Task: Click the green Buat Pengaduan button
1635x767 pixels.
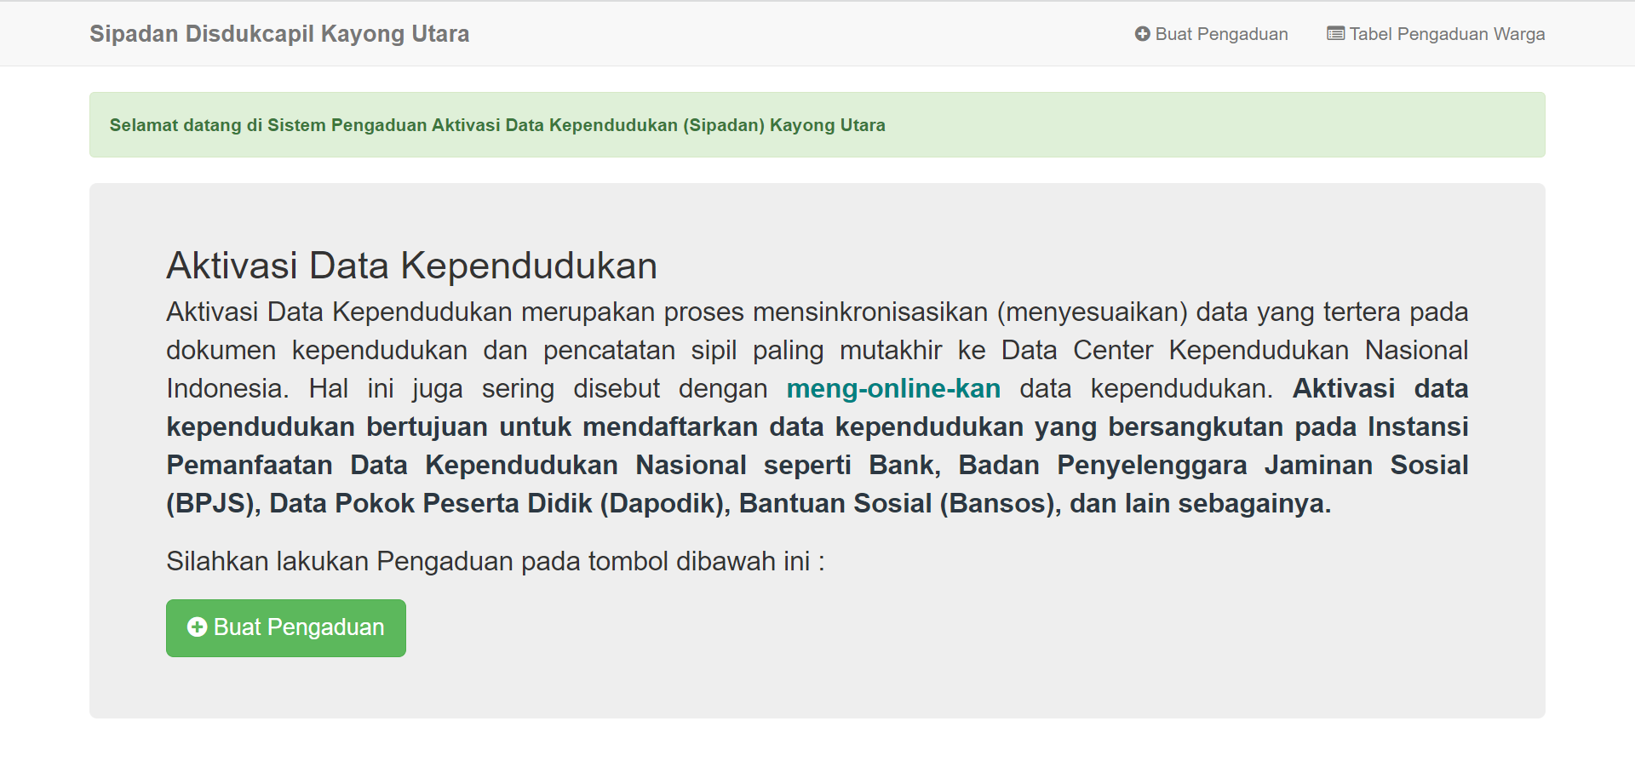Action: (285, 627)
